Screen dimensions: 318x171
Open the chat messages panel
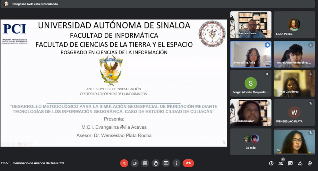pyautogui.click(x=290, y=163)
